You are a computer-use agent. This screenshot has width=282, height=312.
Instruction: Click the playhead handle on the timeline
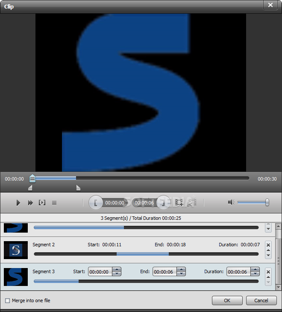click(x=32, y=178)
